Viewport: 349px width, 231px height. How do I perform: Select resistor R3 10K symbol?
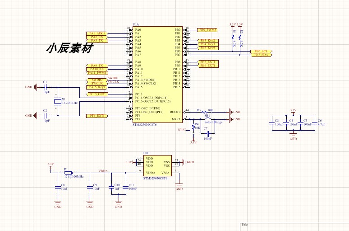tap(204, 112)
